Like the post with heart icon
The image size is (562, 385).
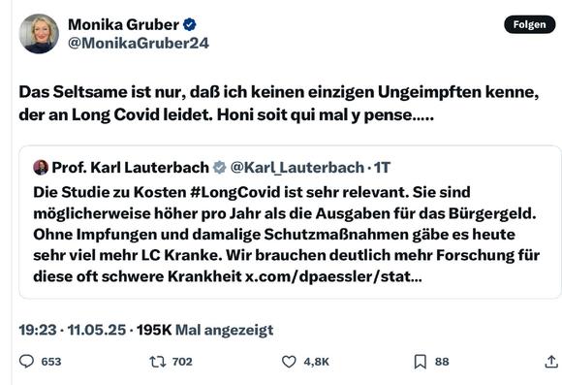point(289,362)
